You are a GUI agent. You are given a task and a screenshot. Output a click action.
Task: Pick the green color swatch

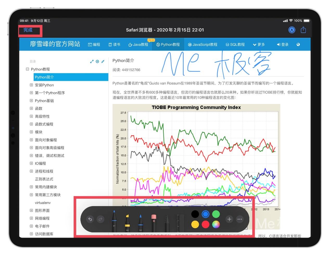tap(216, 214)
